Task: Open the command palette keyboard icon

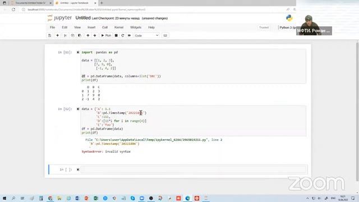Action: pos(165,35)
